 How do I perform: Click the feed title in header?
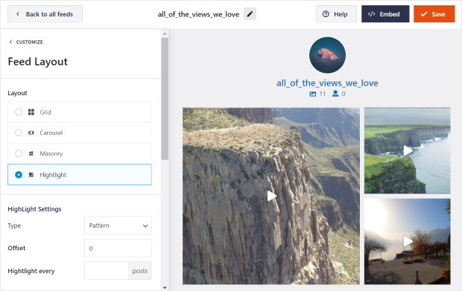[198, 14]
